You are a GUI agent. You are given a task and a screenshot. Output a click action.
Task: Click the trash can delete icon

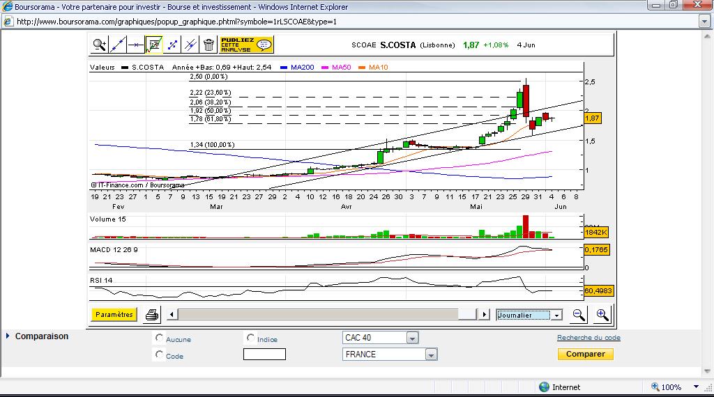(x=208, y=45)
